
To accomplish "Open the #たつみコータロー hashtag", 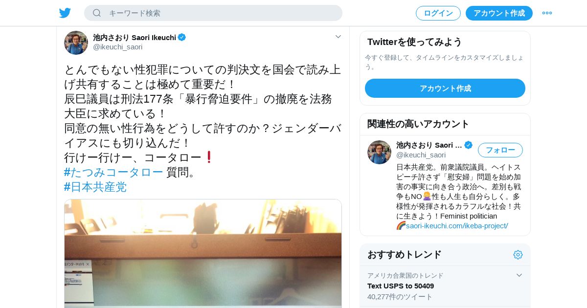I will 113,172.
